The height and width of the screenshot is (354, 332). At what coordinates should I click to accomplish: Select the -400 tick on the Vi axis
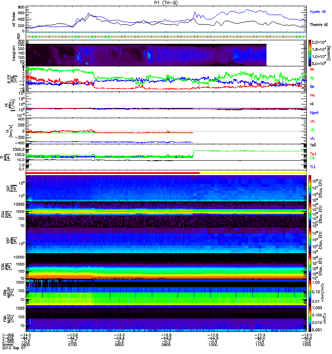[x=20, y=143]
